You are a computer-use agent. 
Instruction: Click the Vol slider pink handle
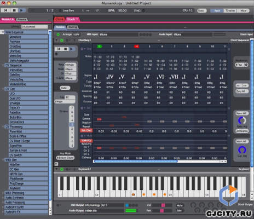(163, 205)
